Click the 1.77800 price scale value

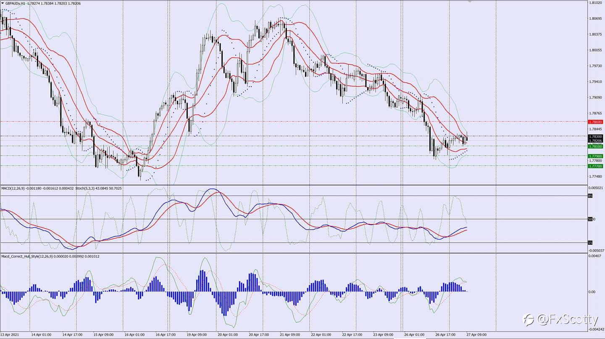click(595, 161)
